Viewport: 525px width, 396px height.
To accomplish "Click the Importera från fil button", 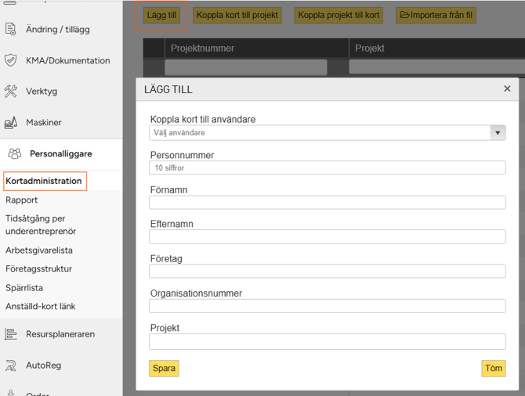I will pos(436,15).
